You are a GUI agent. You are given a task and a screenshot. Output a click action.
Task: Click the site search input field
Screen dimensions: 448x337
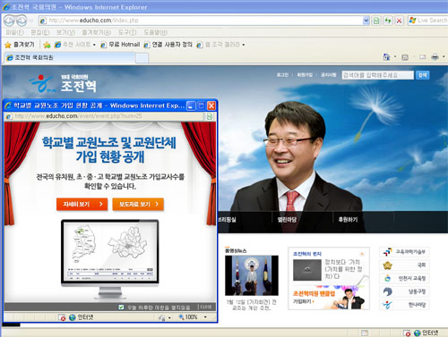377,75
